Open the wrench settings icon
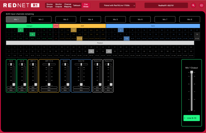Screen dimensions: 206x133 tap(193, 5)
